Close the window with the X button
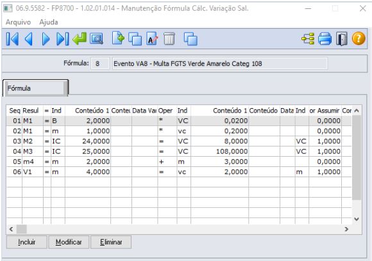 (x=362, y=8)
